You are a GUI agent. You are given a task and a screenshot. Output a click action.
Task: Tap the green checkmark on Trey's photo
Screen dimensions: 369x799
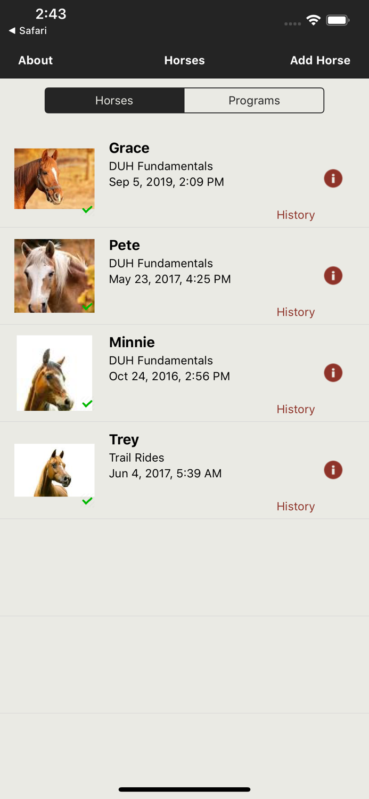coord(87,501)
